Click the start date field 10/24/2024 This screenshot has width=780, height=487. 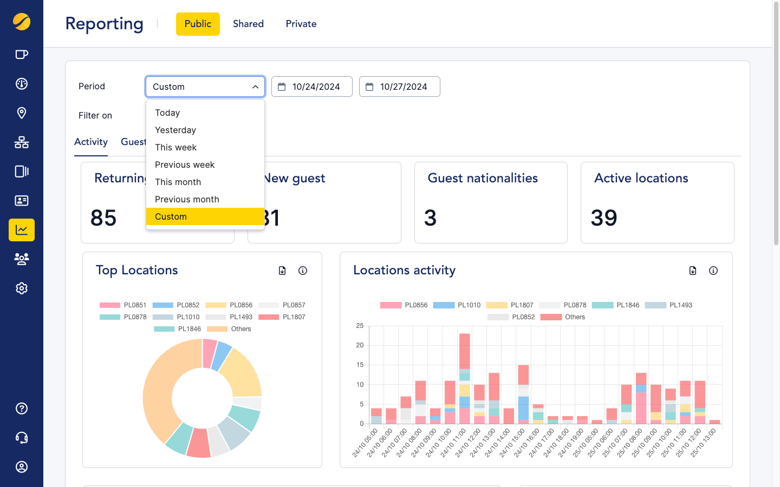click(x=312, y=87)
